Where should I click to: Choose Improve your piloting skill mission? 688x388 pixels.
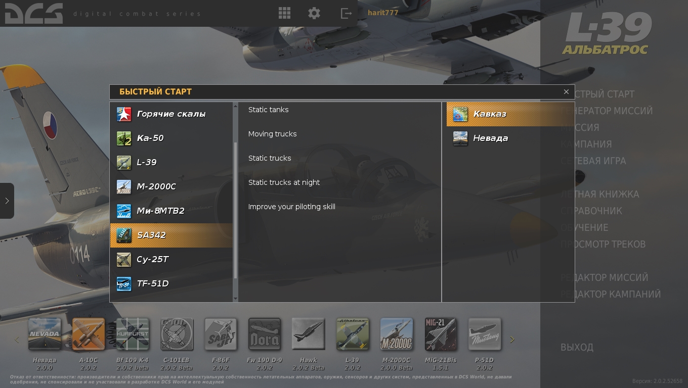point(292,207)
